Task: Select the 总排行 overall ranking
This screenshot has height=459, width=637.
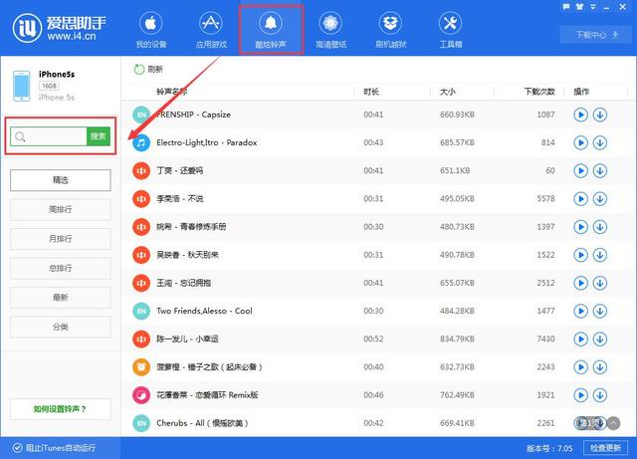Action: [x=61, y=268]
